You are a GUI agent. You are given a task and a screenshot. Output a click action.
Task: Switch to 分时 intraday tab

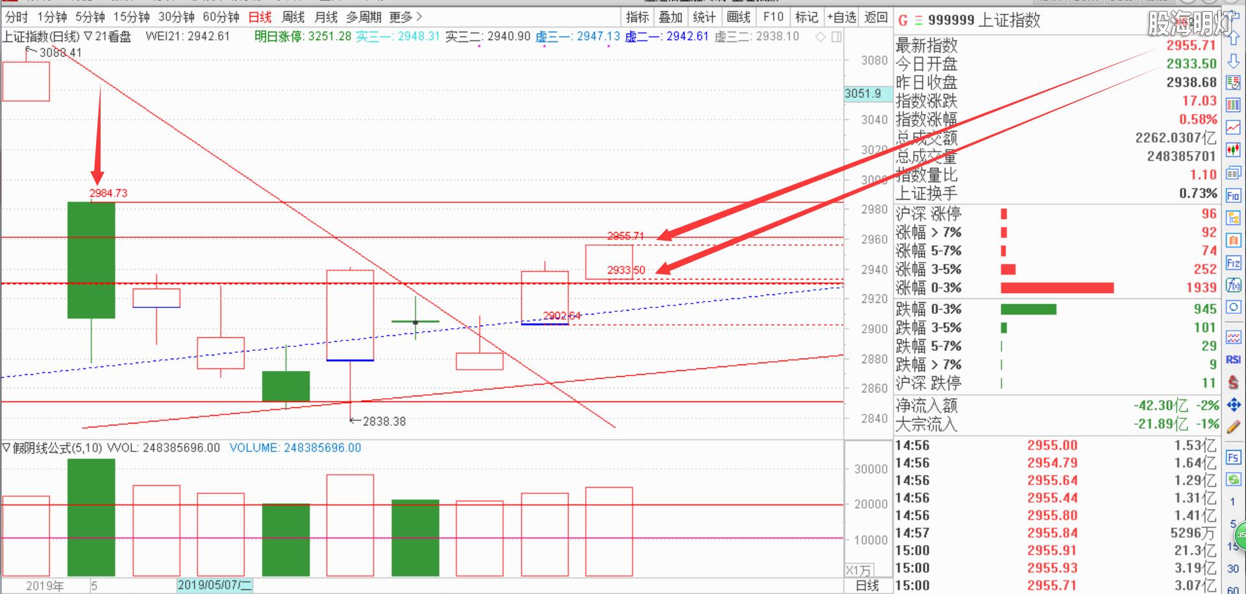point(17,17)
